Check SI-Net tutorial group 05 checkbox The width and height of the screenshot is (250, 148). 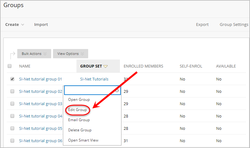[12, 128]
